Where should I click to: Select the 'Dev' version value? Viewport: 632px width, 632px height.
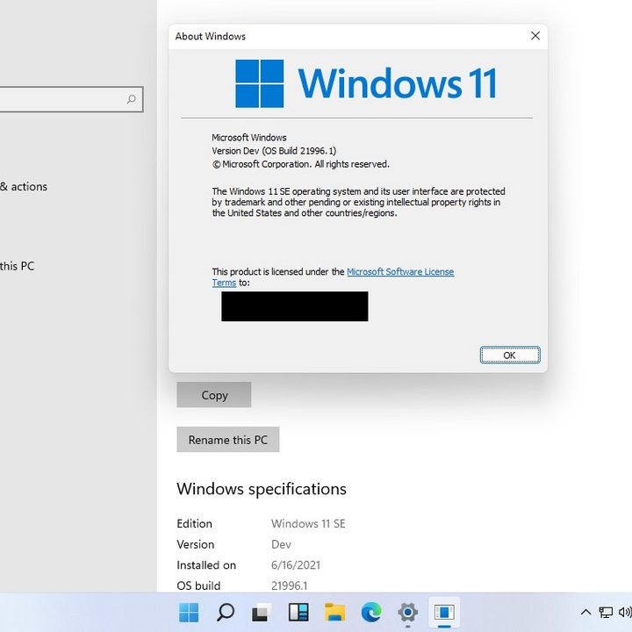click(x=282, y=544)
